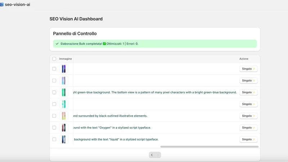This screenshot has height=162, width=288.
Task: Go to previous page with left chevron
Action: 152,155
